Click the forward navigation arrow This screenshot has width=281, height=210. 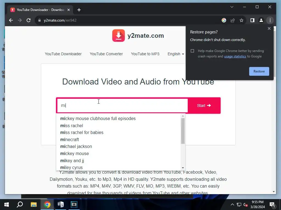pyautogui.click(x=20, y=20)
